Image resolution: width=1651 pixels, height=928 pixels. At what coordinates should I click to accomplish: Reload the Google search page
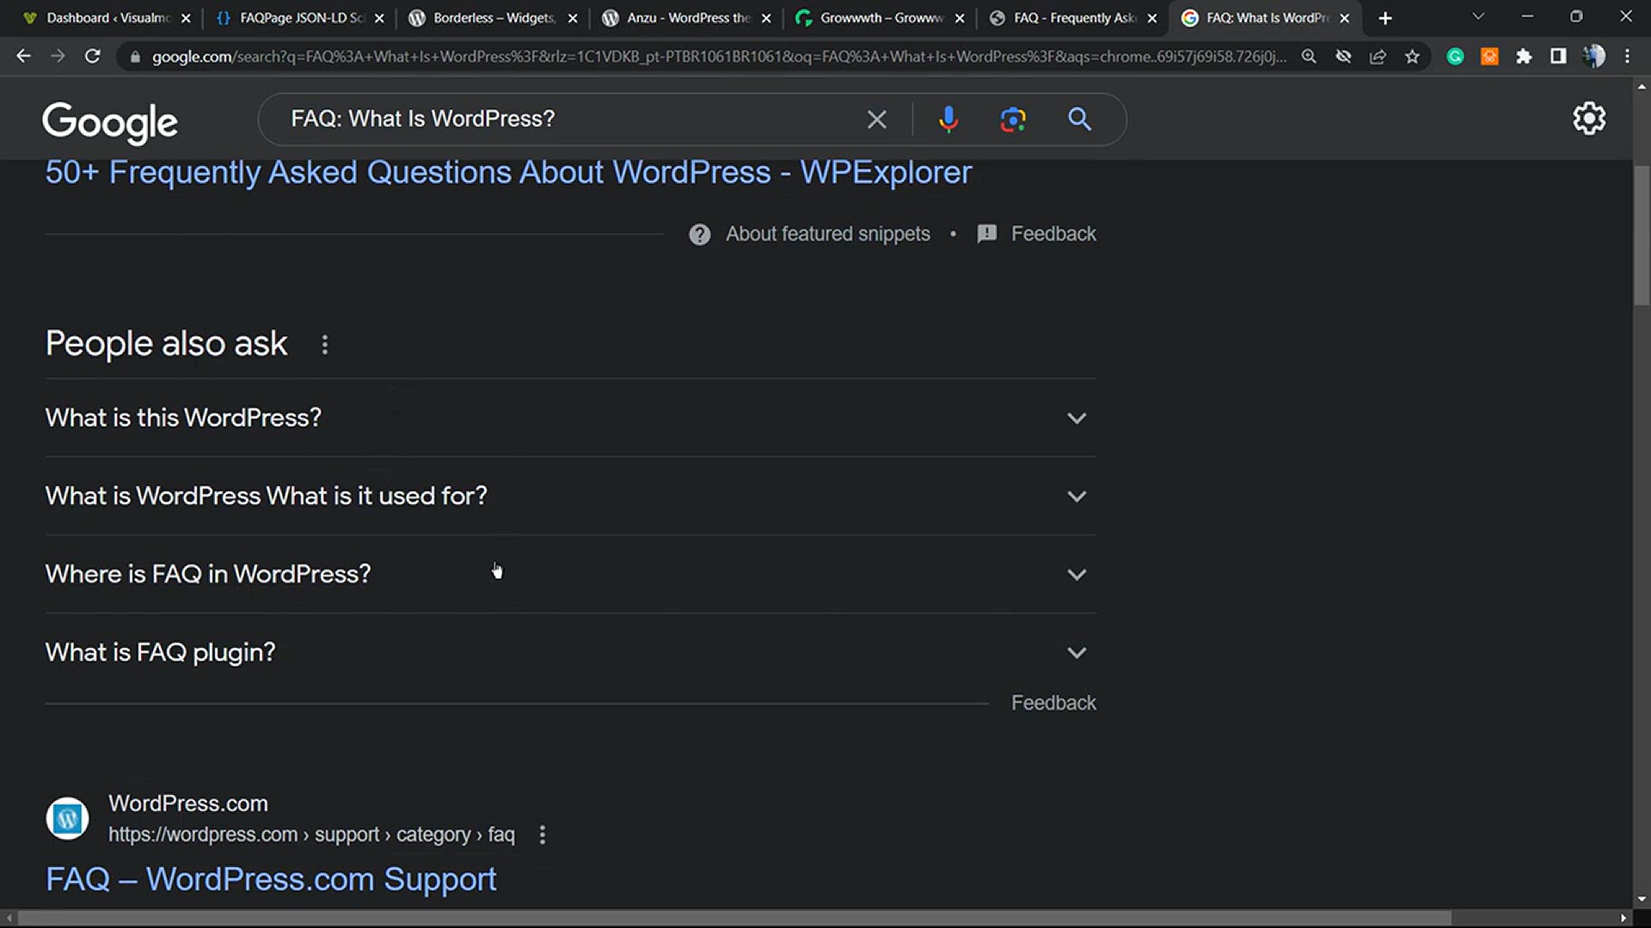[x=92, y=57]
